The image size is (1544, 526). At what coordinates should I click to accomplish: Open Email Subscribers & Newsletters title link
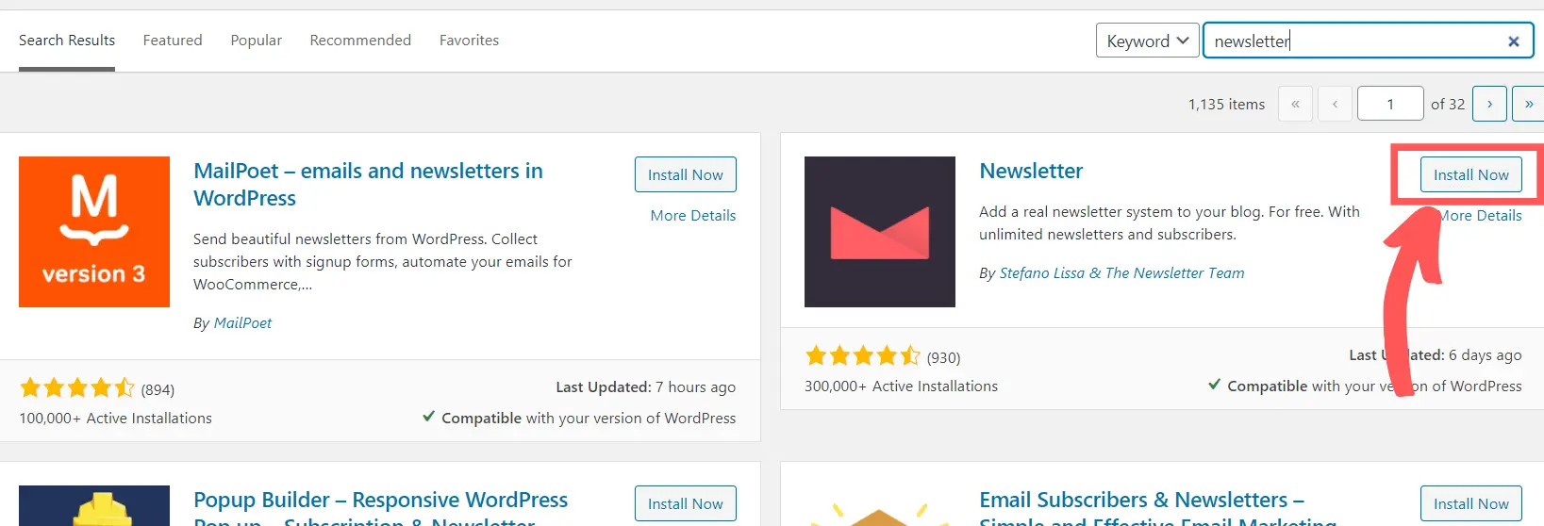tap(1157, 507)
